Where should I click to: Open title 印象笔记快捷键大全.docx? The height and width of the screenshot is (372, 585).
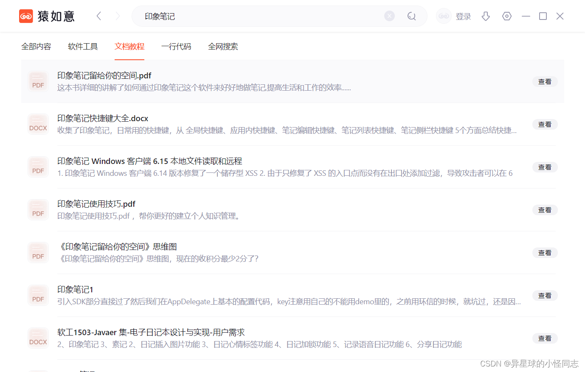click(x=103, y=118)
